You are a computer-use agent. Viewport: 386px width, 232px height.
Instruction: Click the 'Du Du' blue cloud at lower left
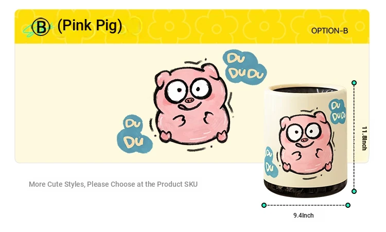134,134
